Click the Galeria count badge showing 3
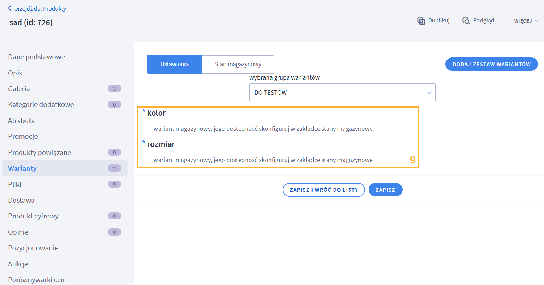 pyautogui.click(x=114, y=89)
